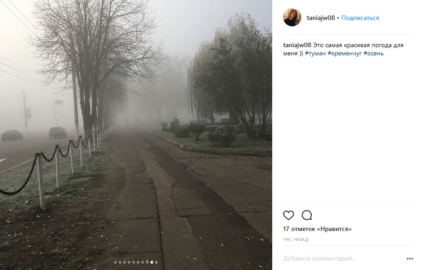
Task: Go to the fifth carousel dot
Action: pos(134,262)
